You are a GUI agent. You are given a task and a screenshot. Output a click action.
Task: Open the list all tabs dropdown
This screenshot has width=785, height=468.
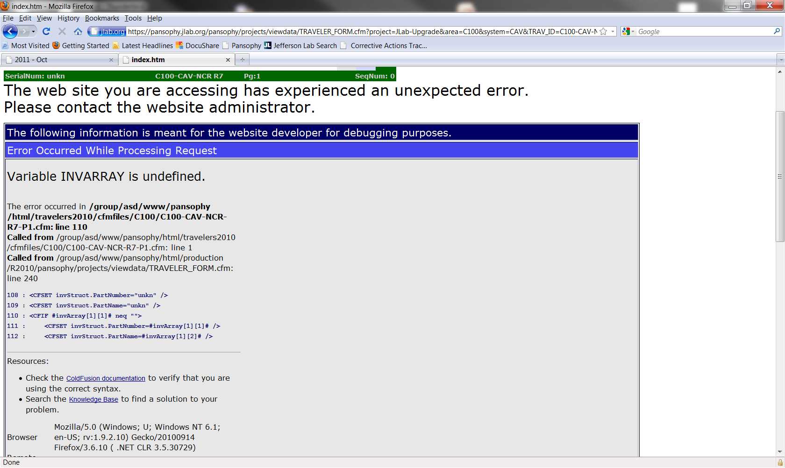(780, 60)
